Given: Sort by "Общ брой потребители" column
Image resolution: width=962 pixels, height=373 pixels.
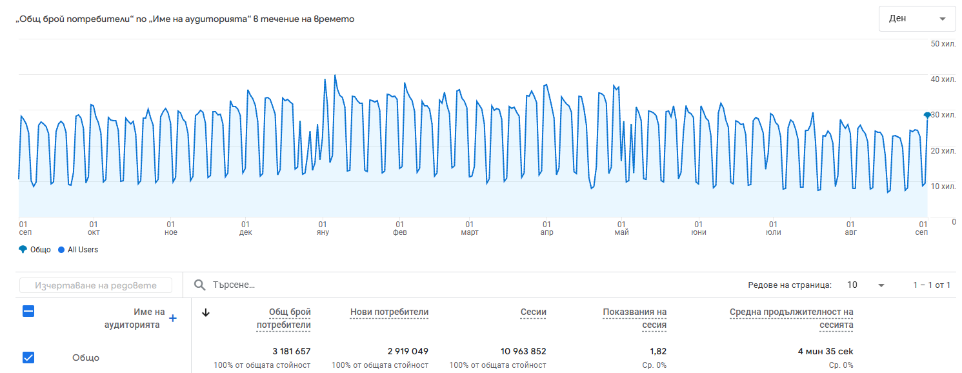Looking at the screenshot, I should (283, 319).
